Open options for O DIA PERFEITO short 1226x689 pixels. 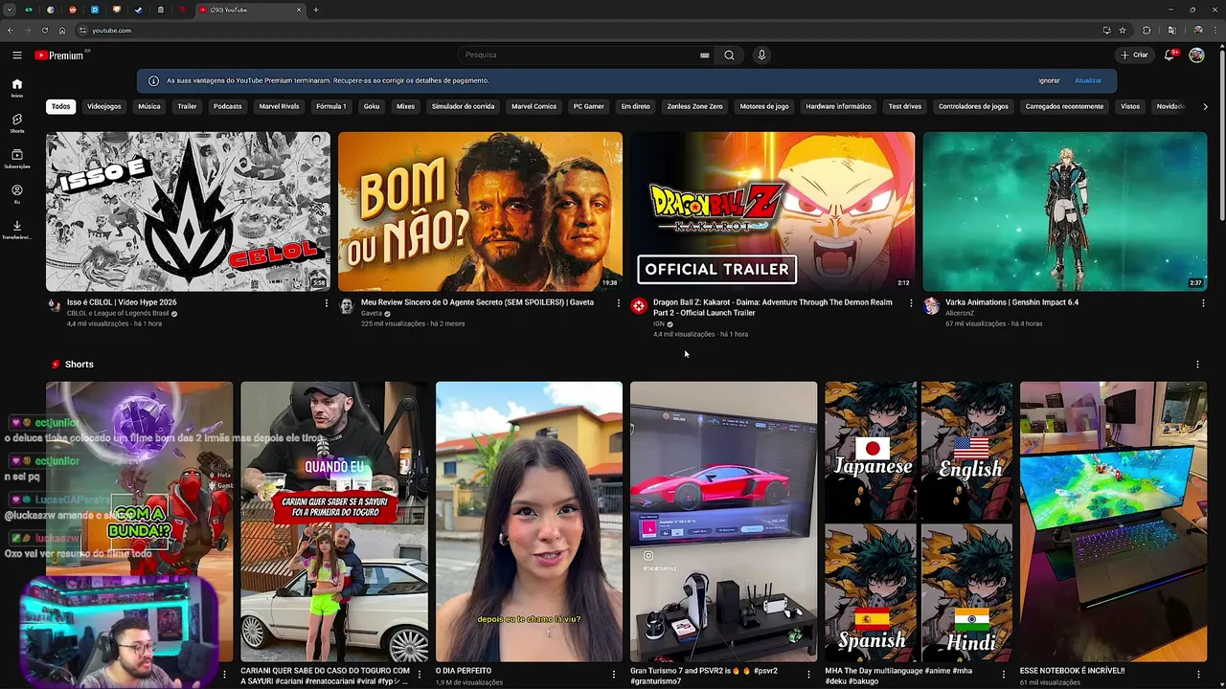click(614, 675)
